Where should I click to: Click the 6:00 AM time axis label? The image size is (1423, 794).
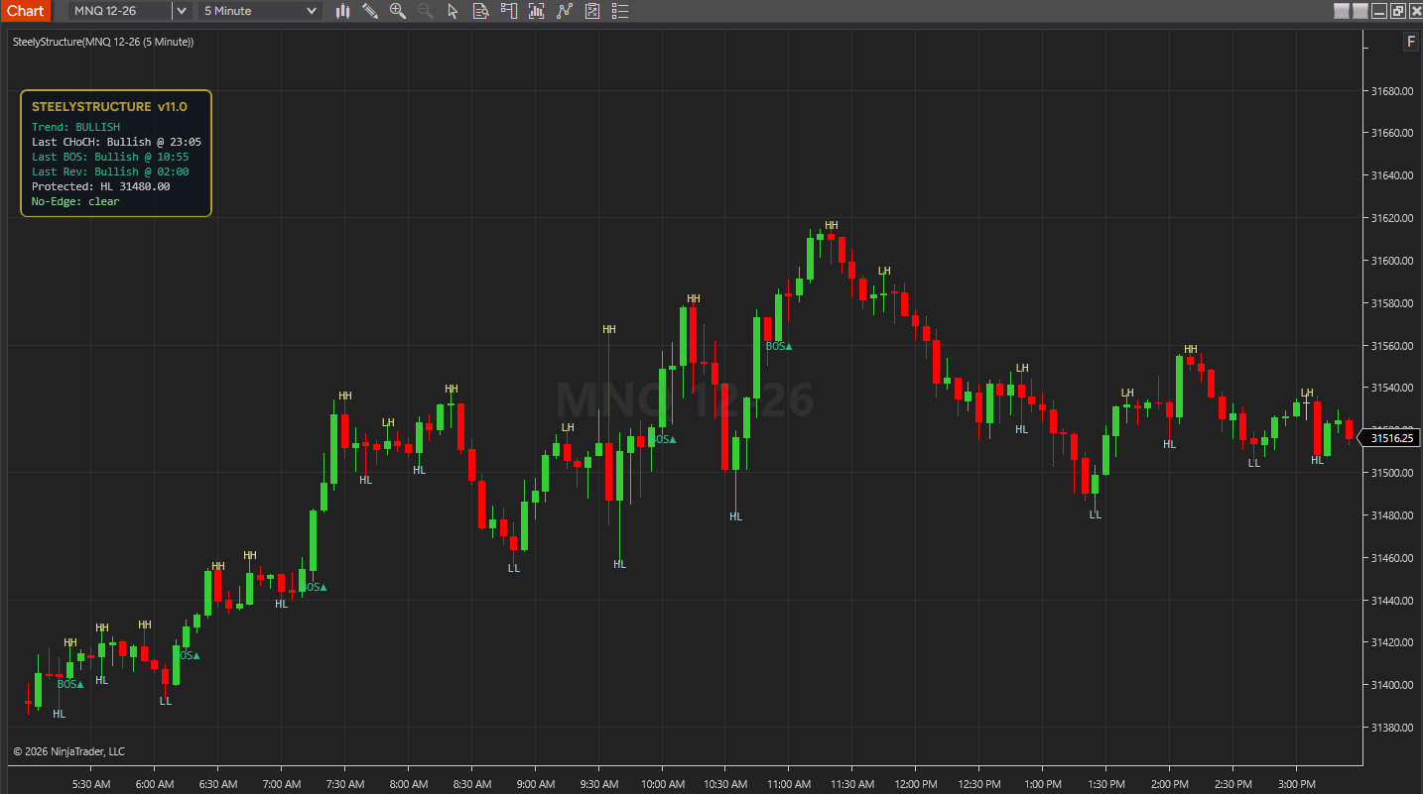pyautogui.click(x=153, y=784)
